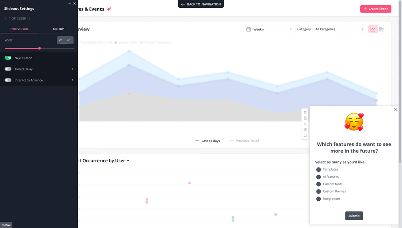
Task: Click the Width slider handle
Action: coord(39,48)
